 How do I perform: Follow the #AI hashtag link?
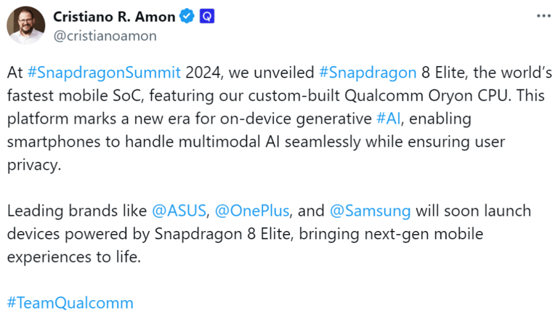[x=388, y=118]
